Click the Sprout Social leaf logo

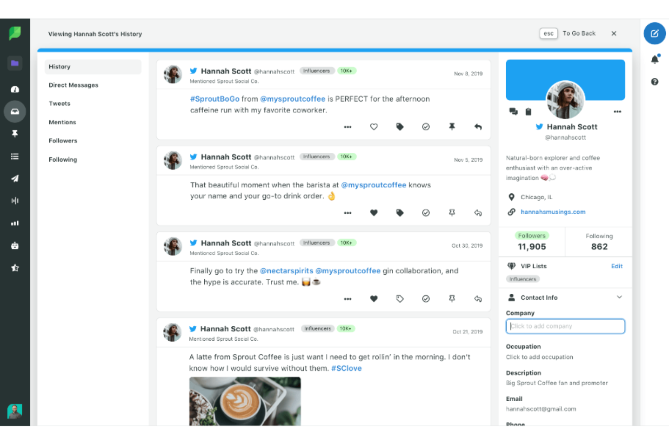15,34
